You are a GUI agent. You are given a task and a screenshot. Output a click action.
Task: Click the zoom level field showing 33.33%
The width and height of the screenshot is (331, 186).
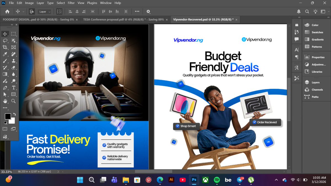7,172
